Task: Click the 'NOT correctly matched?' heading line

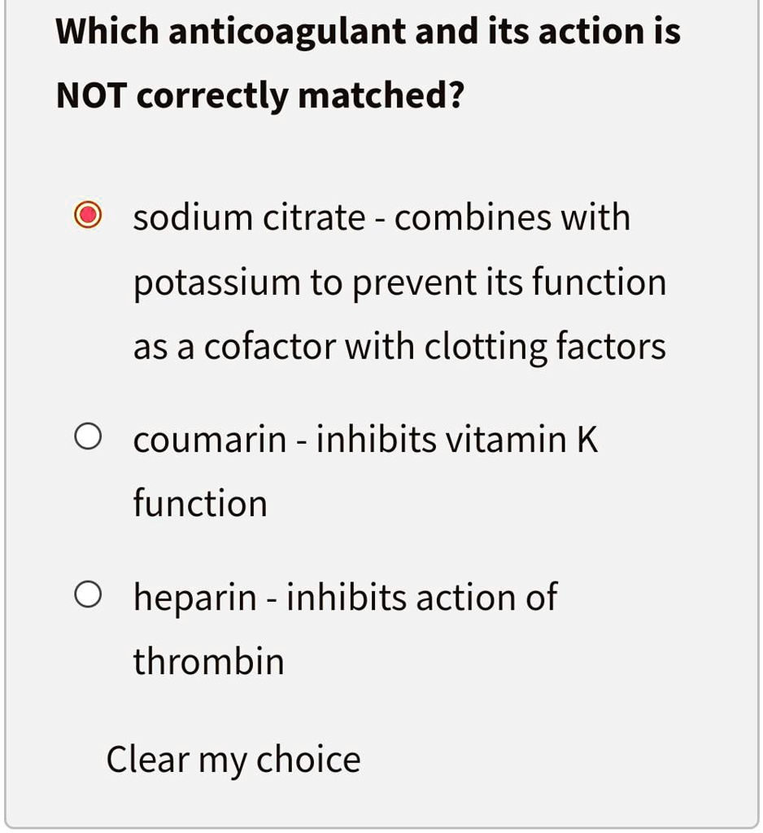Action: (x=260, y=96)
